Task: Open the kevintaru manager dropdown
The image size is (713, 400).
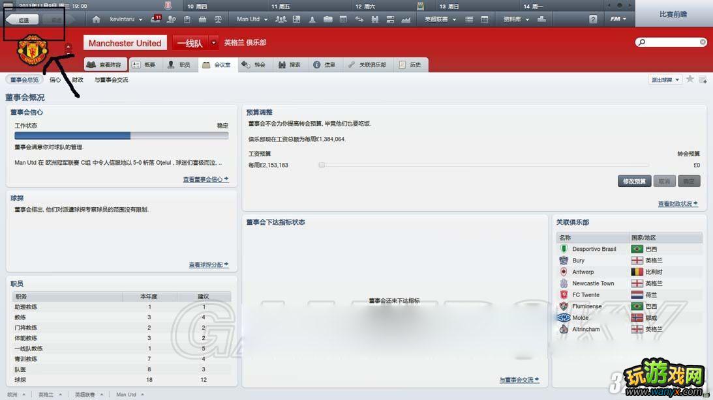Action: (x=126, y=20)
